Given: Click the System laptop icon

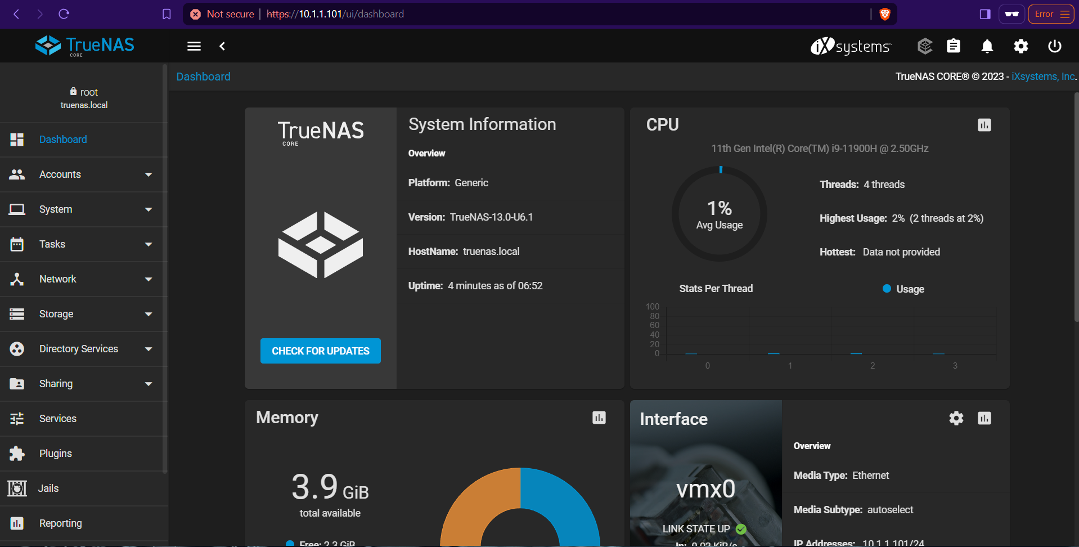Looking at the screenshot, I should point(17,209).
